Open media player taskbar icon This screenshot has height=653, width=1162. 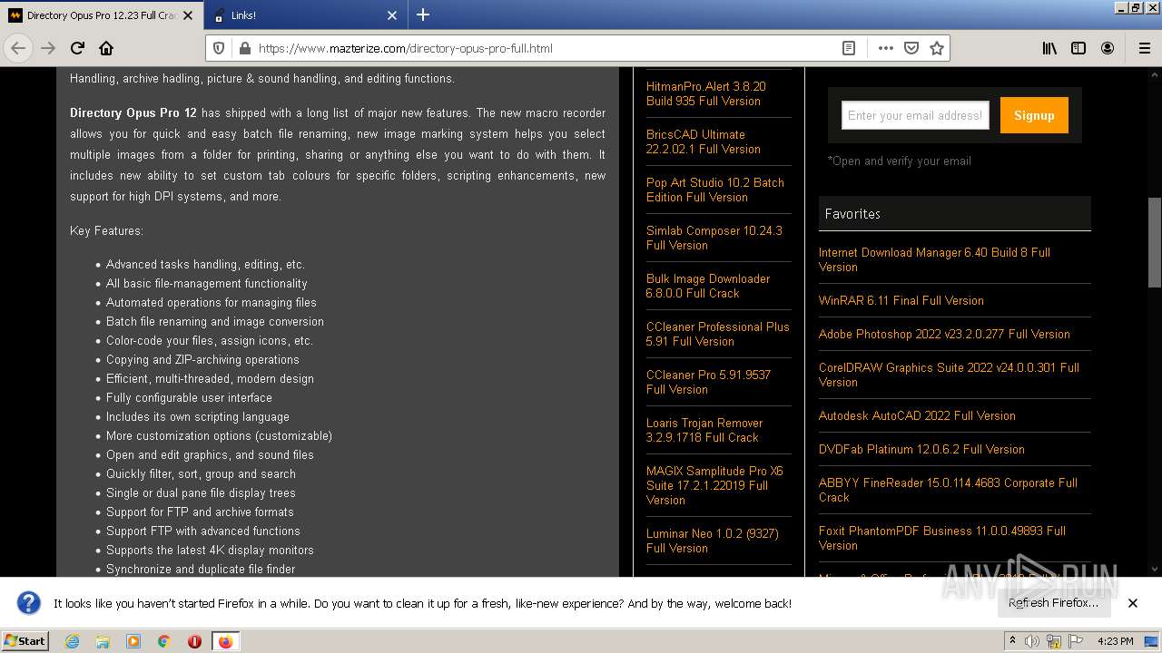tap(133, 641)
